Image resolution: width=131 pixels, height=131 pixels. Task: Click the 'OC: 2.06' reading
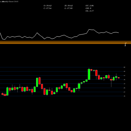click(90, 6)
